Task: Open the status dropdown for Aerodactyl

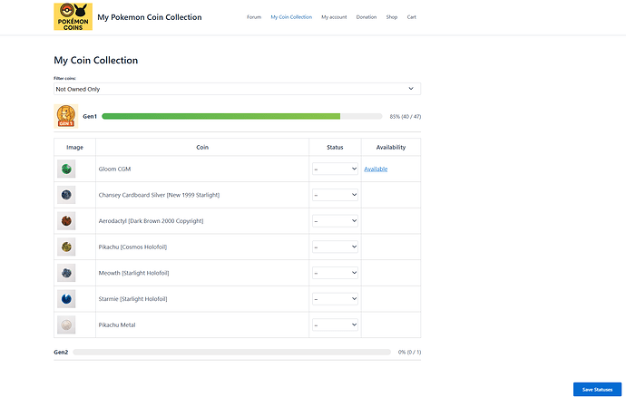Action: click(335, 220)
